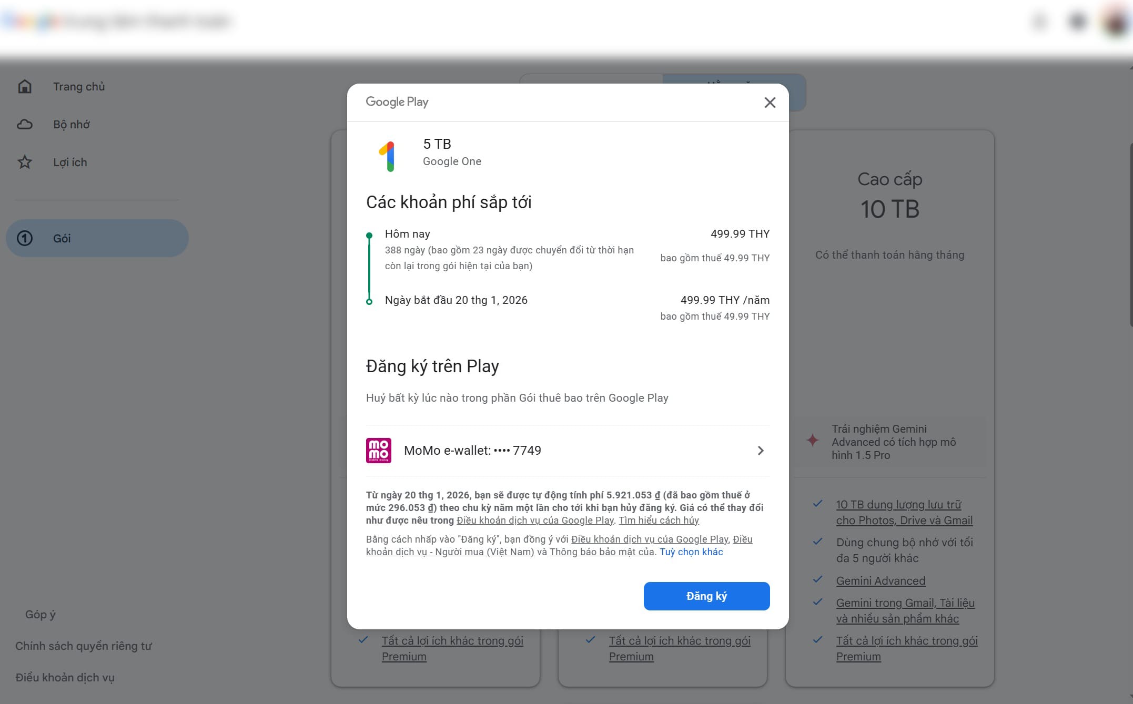
Task: Click the Google One logo icon
Action: coord(388,156)
